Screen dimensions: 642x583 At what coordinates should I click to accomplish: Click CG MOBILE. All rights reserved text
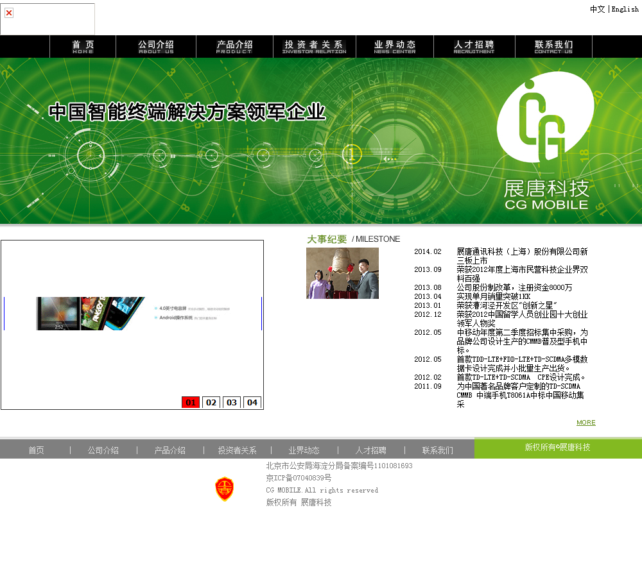pos(322,490)
